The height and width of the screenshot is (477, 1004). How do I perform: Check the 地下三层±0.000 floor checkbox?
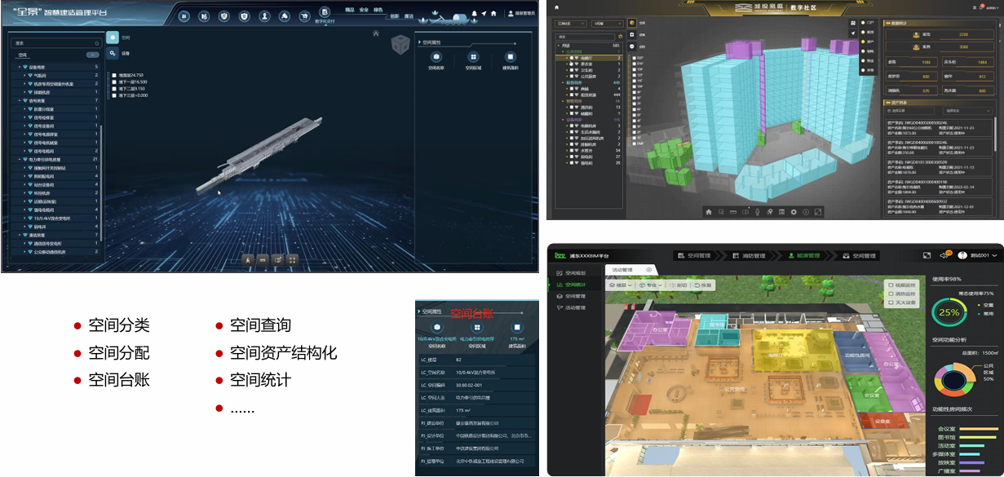point(114,96)
